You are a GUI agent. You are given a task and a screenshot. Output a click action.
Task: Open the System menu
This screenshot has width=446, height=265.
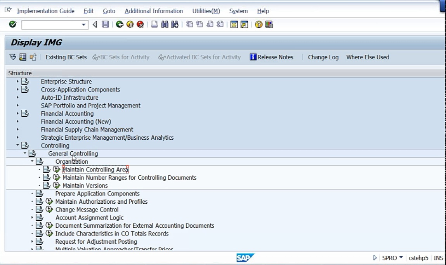[238, 11]
